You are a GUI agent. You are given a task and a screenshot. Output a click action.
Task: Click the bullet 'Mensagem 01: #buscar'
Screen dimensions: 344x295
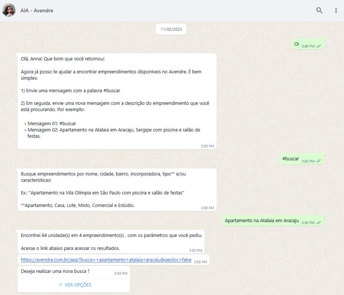pyautogui.click(x=52, y=123)
